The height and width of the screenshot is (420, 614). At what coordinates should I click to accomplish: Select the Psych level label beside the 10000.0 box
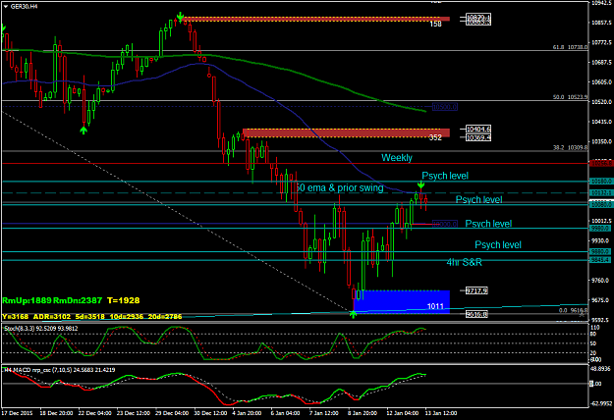488,224
